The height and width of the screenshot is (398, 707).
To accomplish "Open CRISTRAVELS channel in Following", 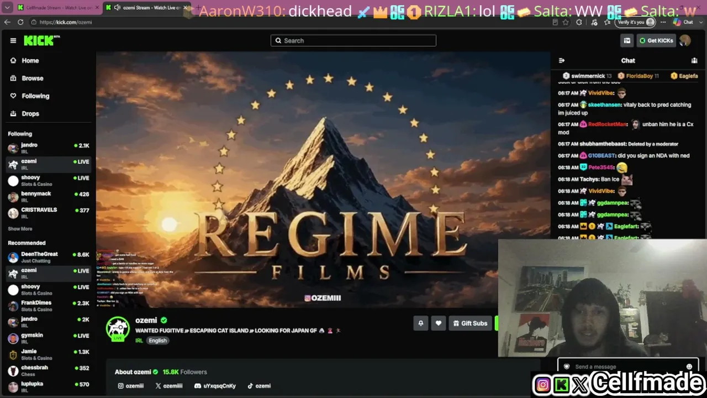I will click(x=49, y=213).
